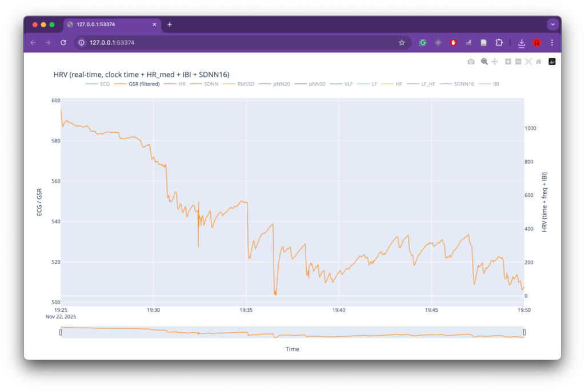
Task: Click the Autoscale icon in modebar
Action: tap(528, 62)
